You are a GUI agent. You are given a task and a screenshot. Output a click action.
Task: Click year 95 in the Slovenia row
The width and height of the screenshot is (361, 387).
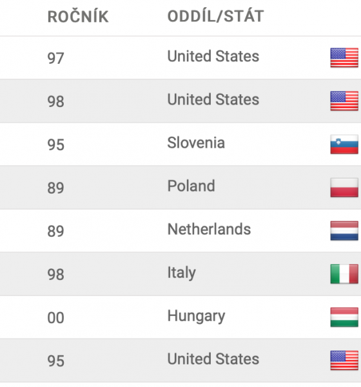[x=56, y=145]
